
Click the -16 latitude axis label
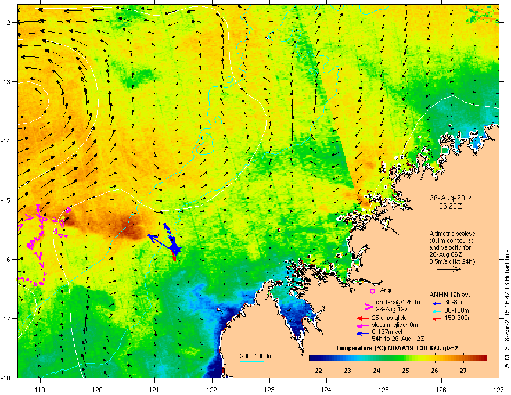[x=6, y=259]
